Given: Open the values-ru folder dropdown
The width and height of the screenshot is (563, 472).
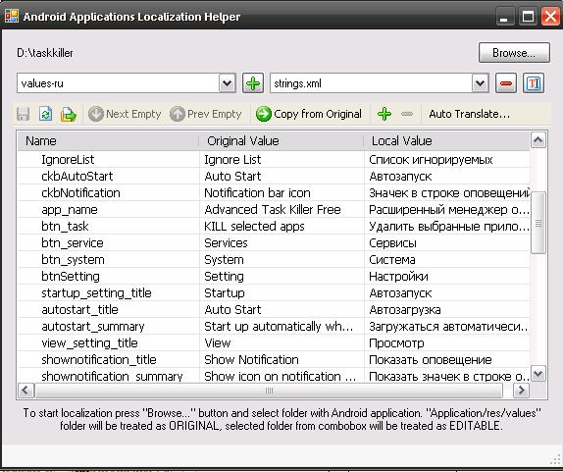Looking at the screenshot, I should click(227, 83).
